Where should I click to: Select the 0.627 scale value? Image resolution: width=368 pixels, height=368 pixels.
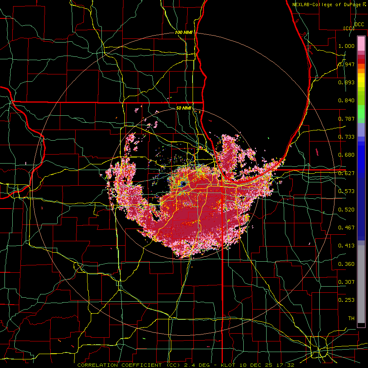tap(346, 173)
